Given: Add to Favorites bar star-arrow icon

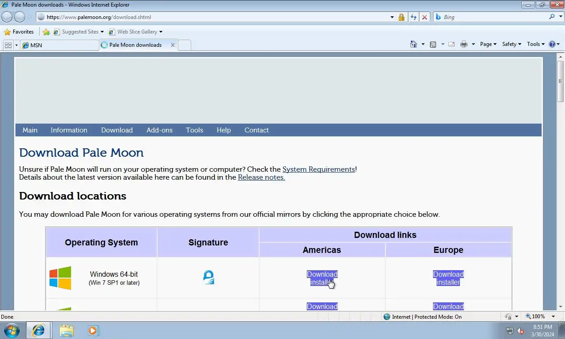Looking at the screenshot, I should tap(46, 32).
